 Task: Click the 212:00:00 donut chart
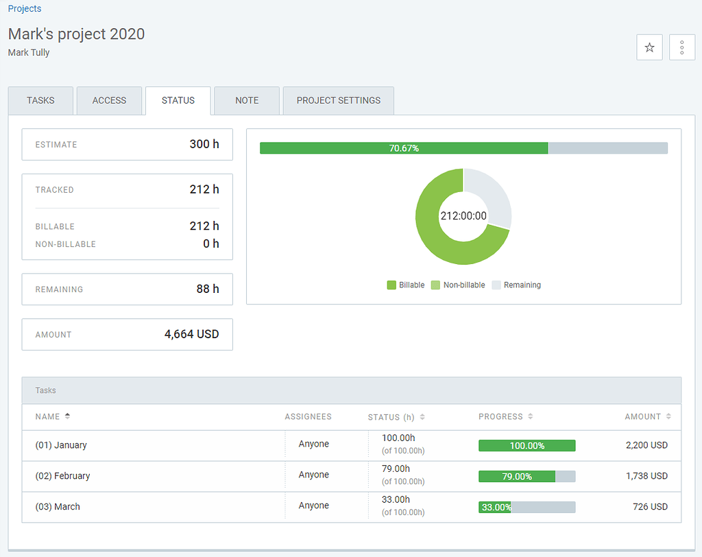pos(463,216)
